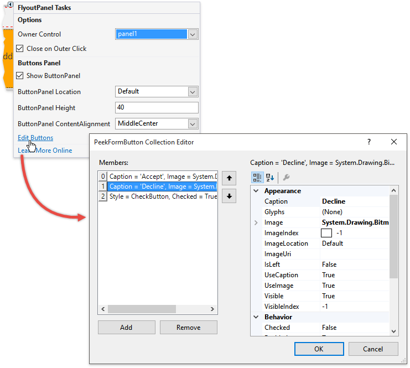This screenshot has height=368, width=410.
Task: Open Property Pages wrench icon
Action: point(286,177)
